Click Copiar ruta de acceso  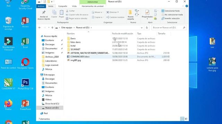(77, 14)
